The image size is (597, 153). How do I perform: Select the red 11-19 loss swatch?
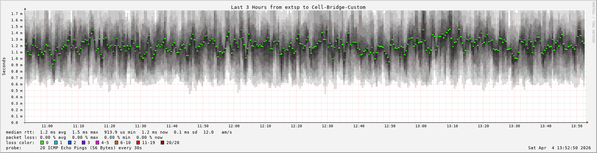[138, 143]
